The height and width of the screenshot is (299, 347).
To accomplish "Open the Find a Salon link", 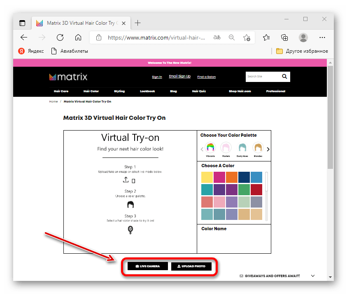I will [x=207, y=77].
